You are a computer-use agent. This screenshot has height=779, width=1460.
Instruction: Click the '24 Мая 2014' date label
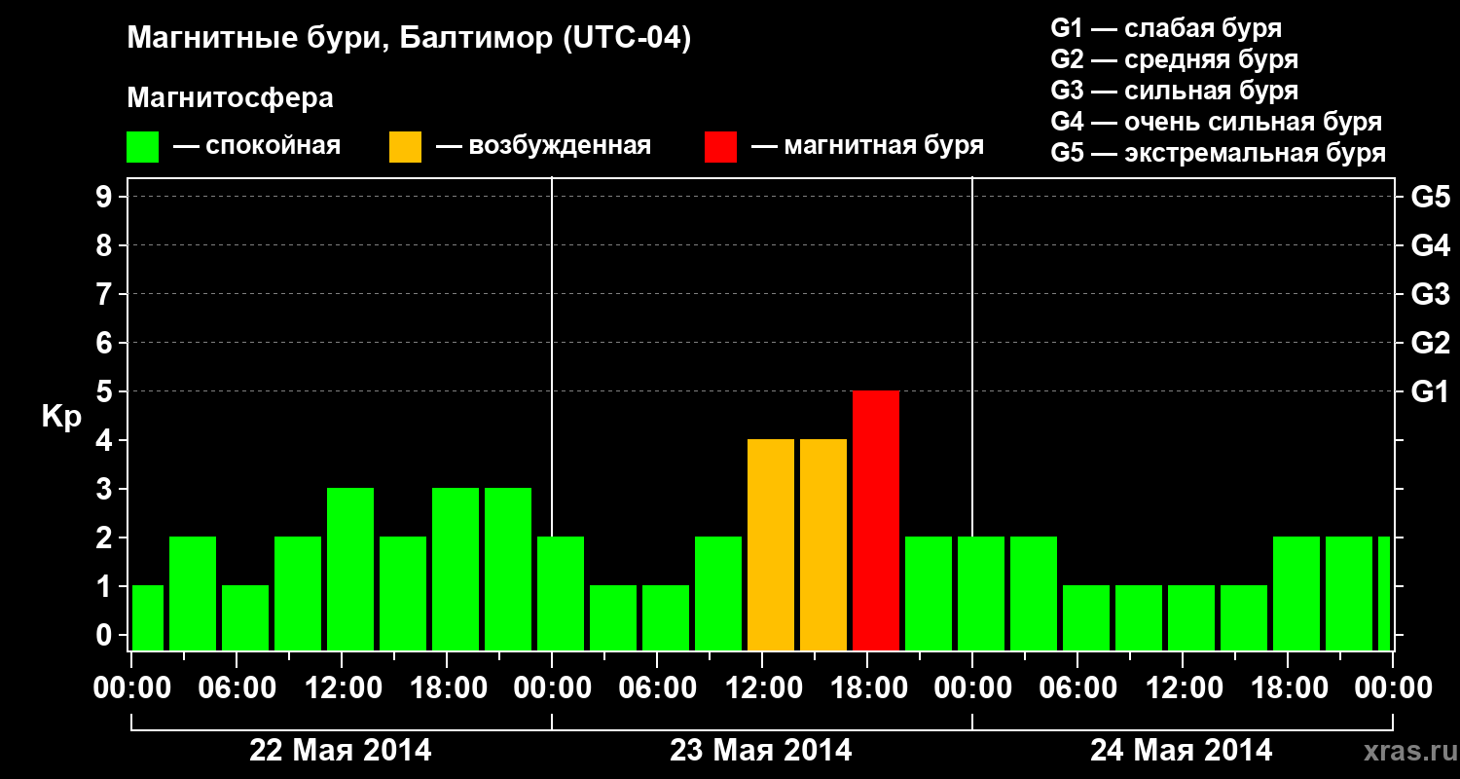[1182, 750]
